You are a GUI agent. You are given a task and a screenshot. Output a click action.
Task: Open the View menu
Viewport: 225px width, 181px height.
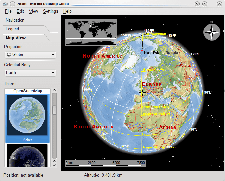click(33, 11)
